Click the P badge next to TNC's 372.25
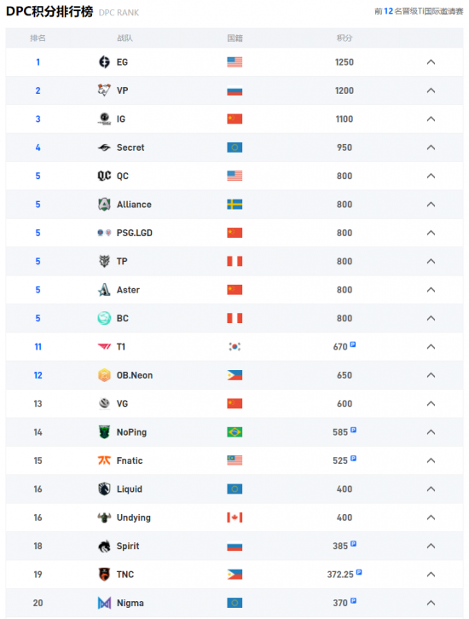 (359, 572)
